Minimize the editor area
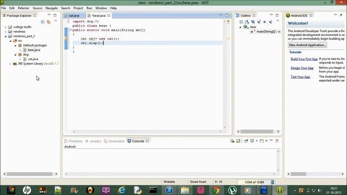The height and width of the screenshot is (195, 347). click(x=221, y=15)
